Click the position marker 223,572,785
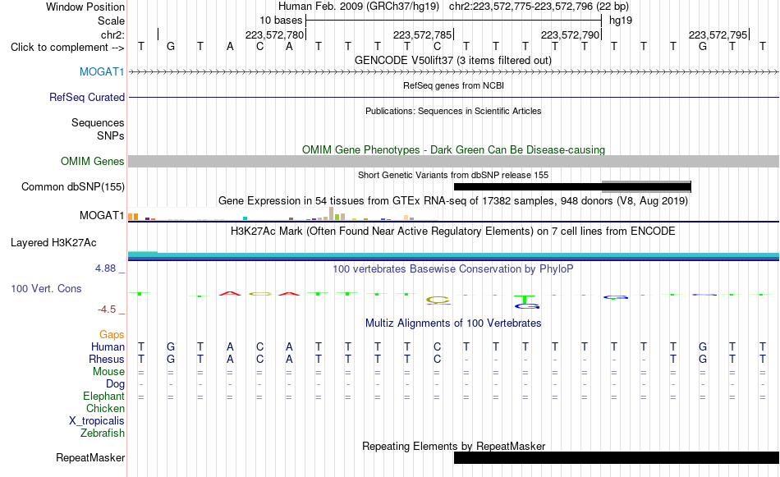 (422, 34)
